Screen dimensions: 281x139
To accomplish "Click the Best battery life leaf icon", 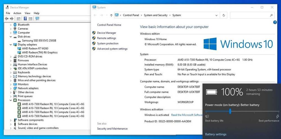I will pyautogui.click(x=207, y=117).
